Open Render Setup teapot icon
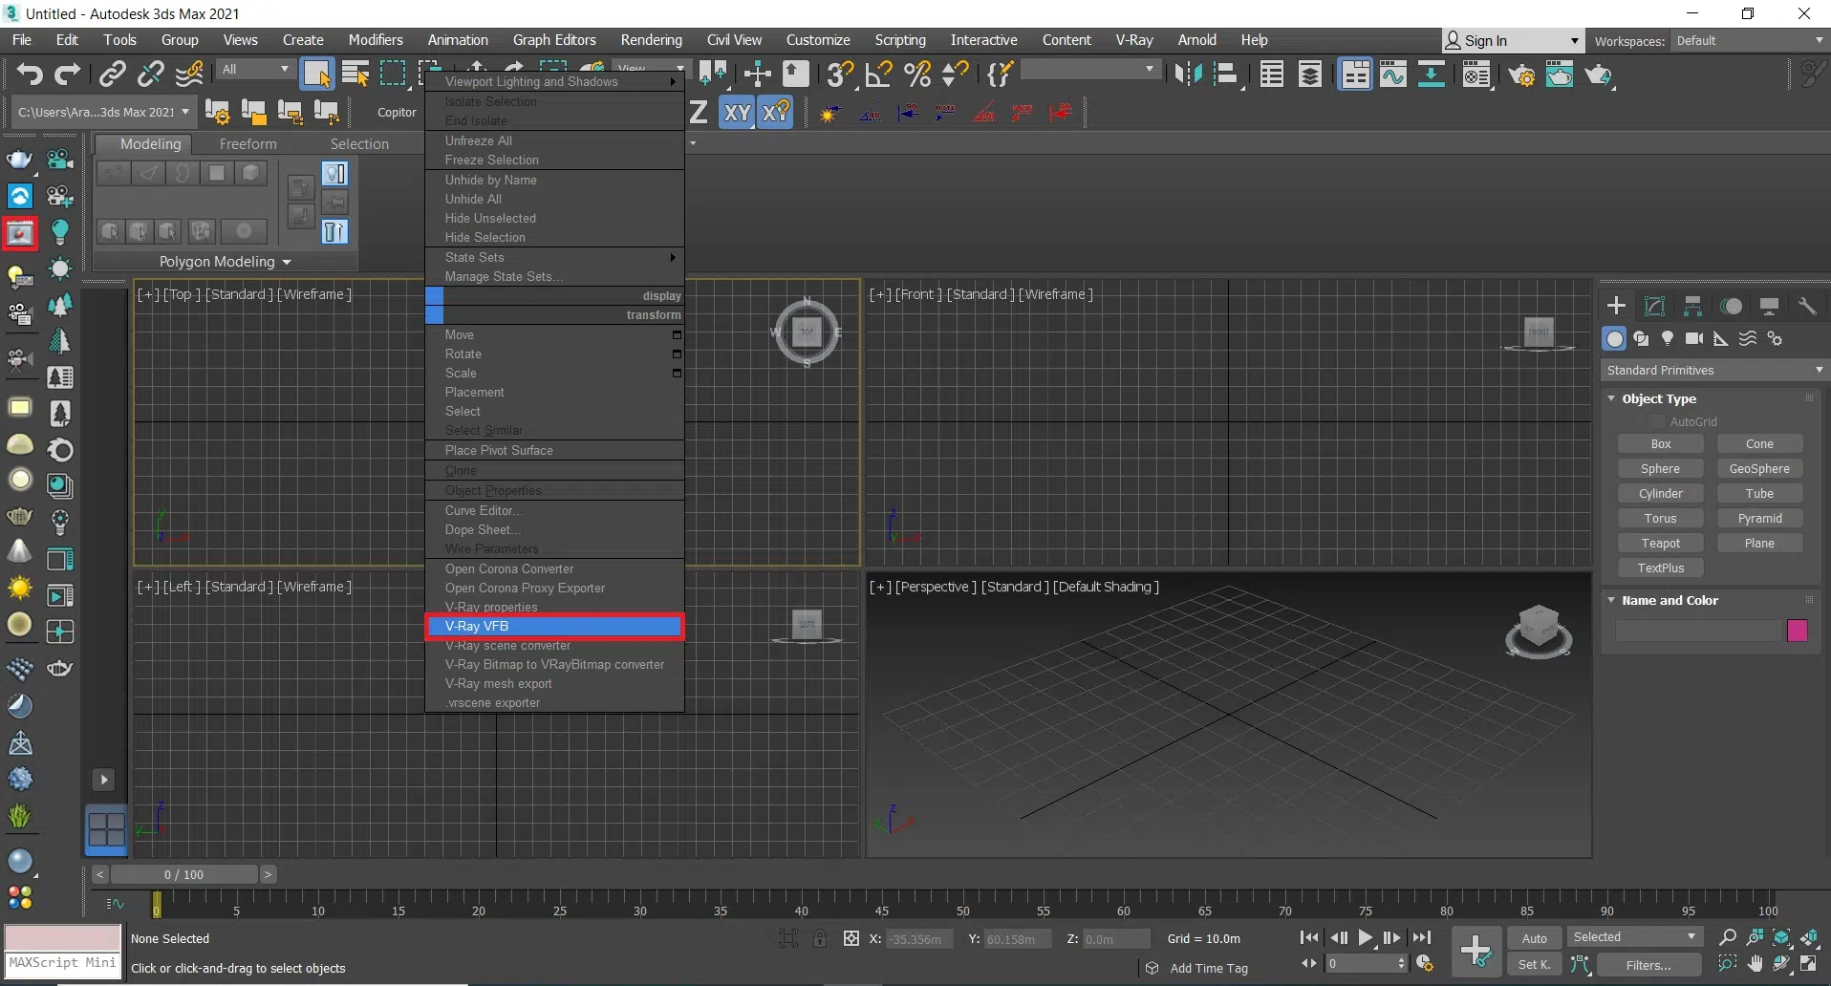Screen dimensions: 1831x986 [x=1521, y=75]
